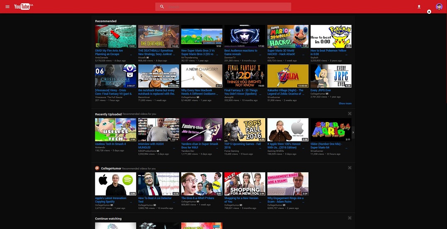Open title 'Why Every New Macbook Needs...'

(x=200, y=92)
